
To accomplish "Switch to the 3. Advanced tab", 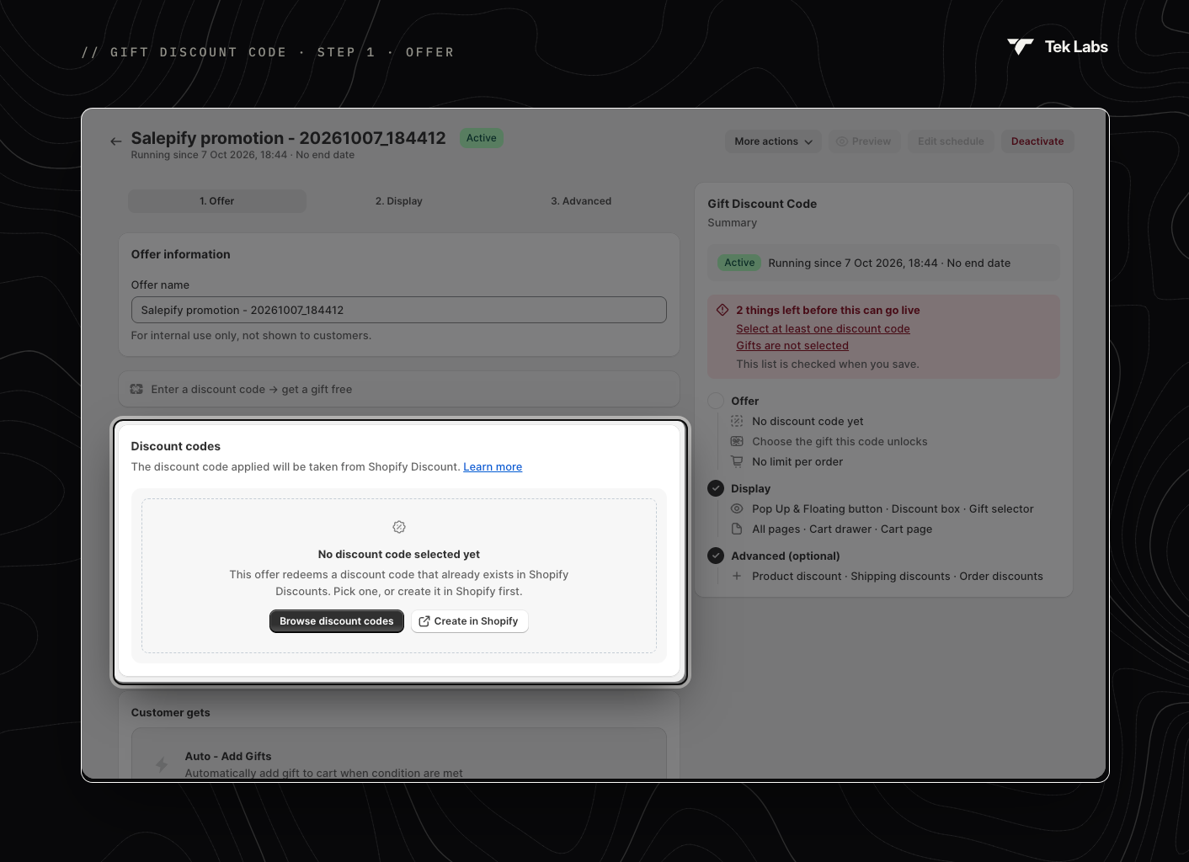I will 581,201.
